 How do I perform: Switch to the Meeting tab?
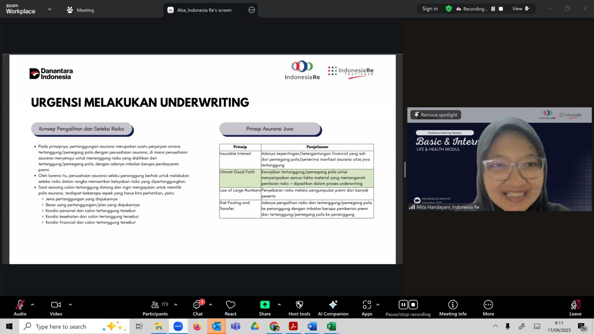point(81,10)
